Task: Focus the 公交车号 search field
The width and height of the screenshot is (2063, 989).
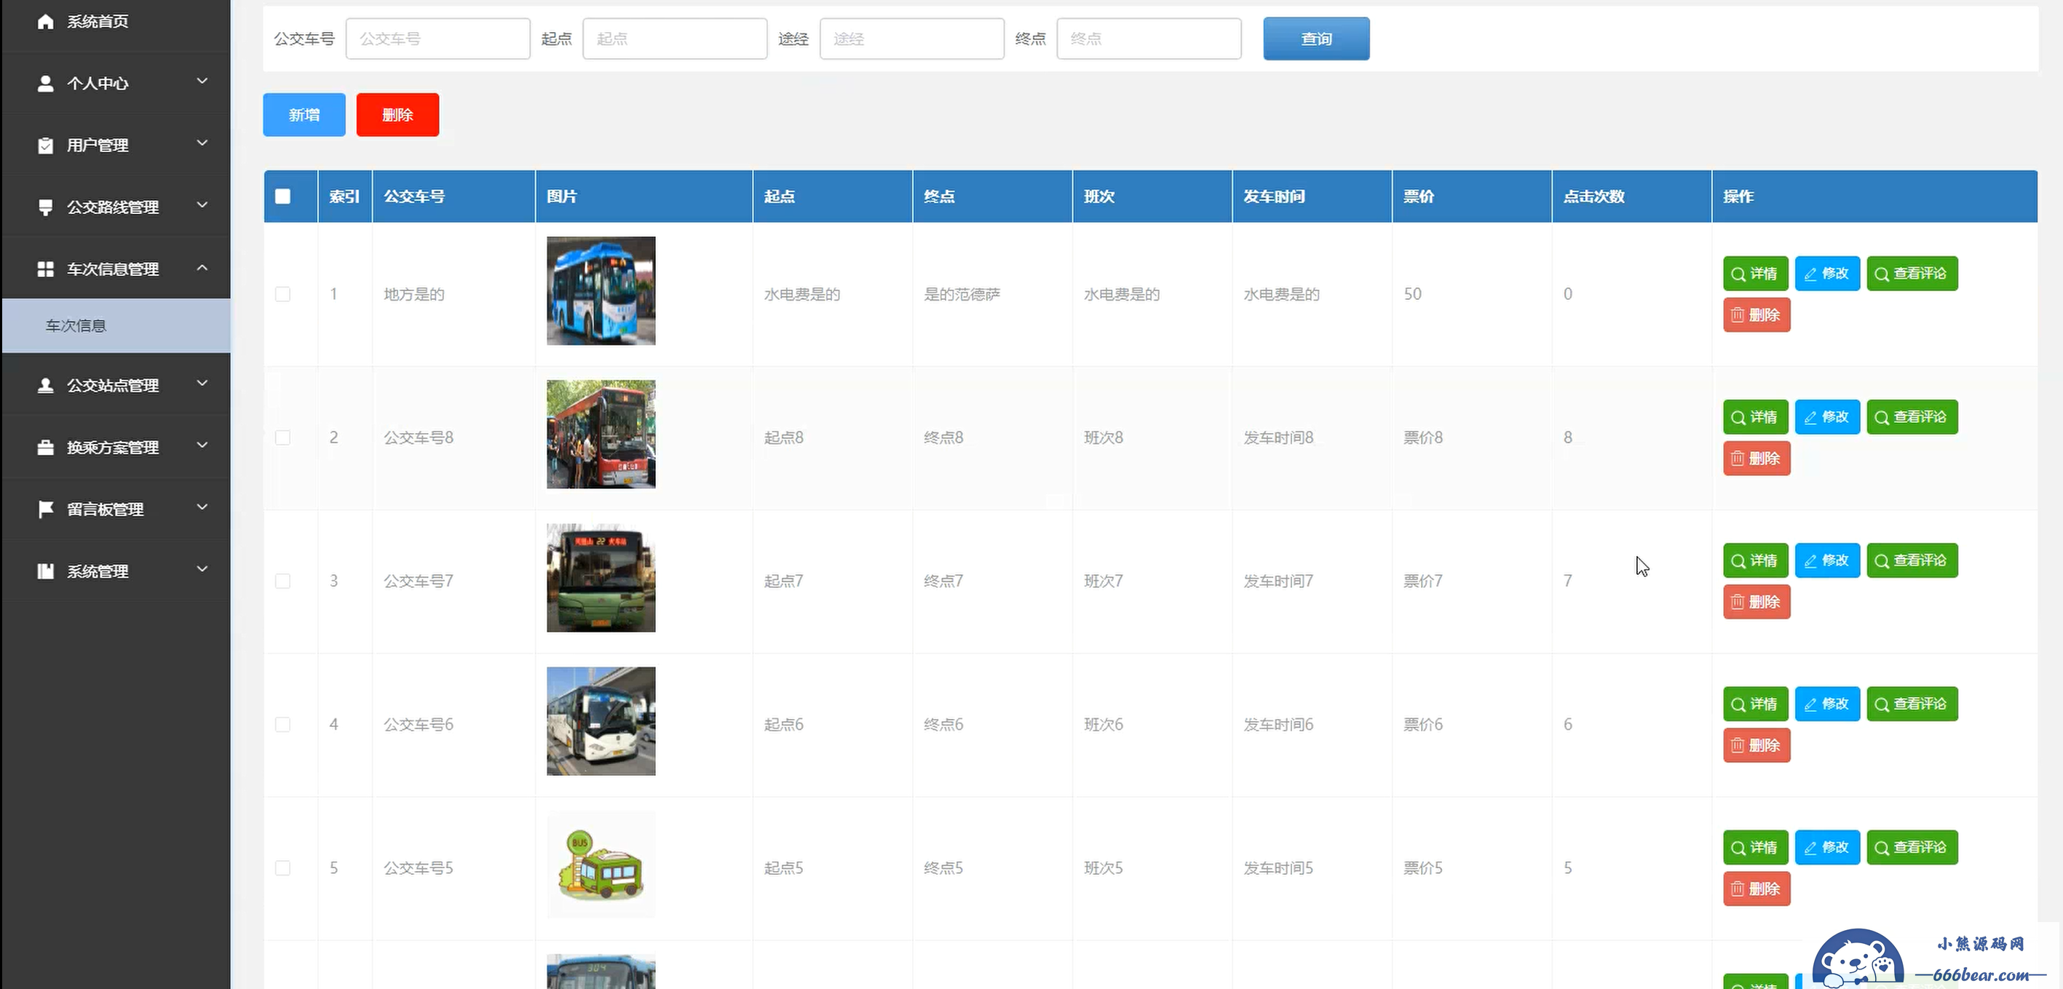Action: pyautogui.click(x=438, y=39)
